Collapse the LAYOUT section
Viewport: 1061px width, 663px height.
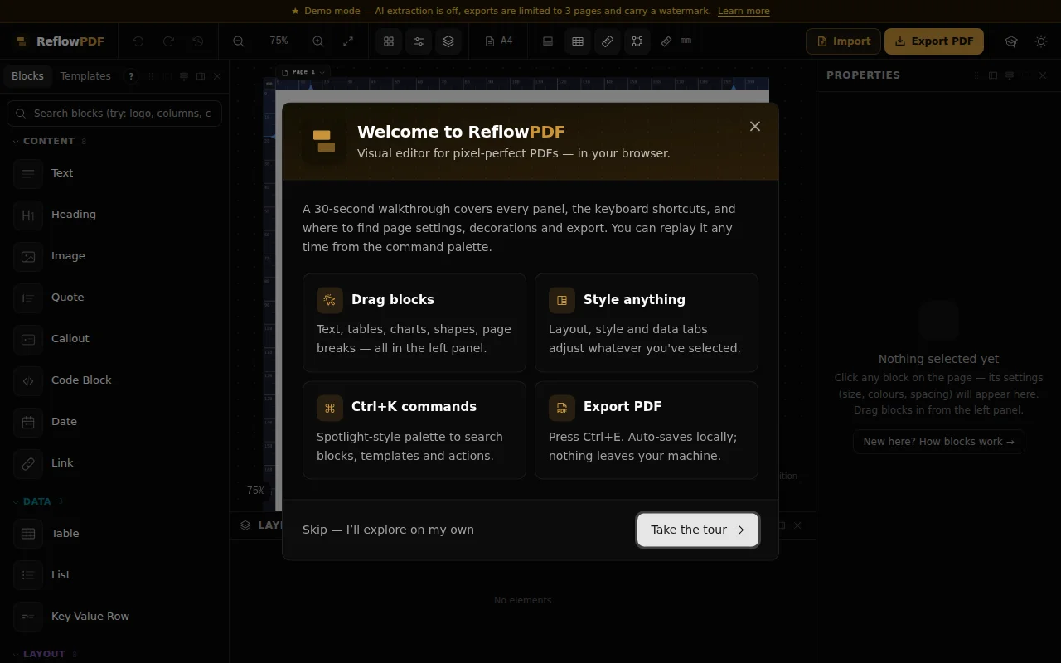coord(44,654)
